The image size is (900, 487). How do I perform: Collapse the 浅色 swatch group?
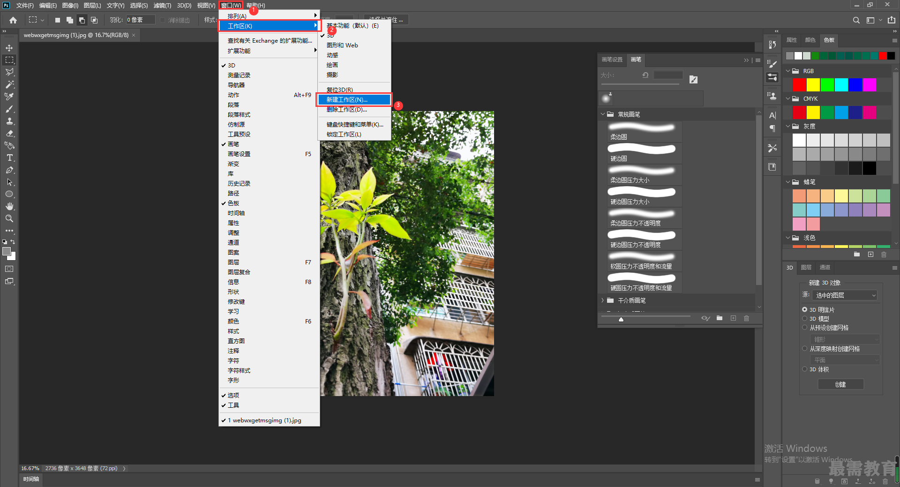(x=788, y=238)
